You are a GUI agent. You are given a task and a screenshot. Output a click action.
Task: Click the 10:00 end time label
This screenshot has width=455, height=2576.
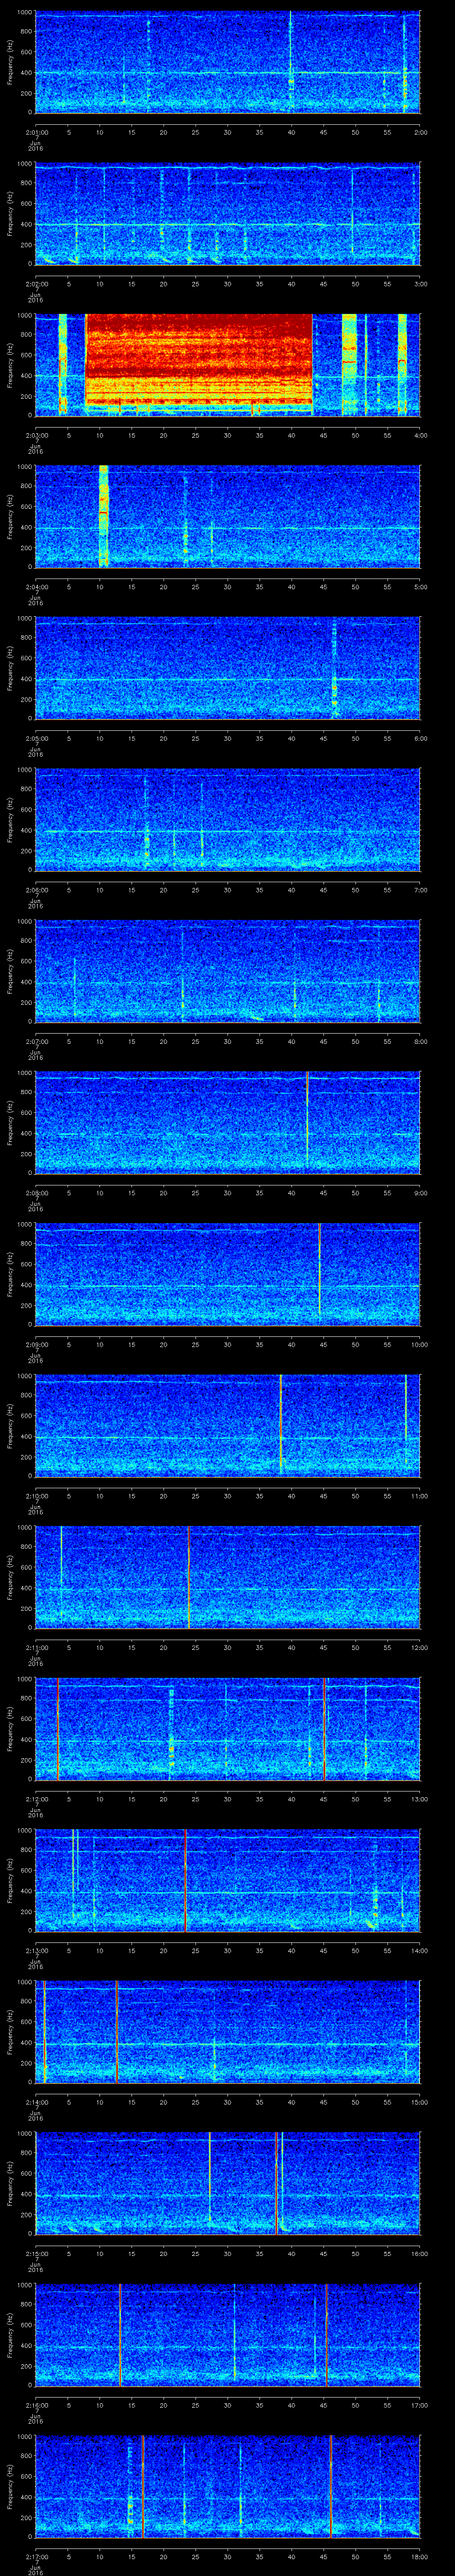coord(419,1344)
